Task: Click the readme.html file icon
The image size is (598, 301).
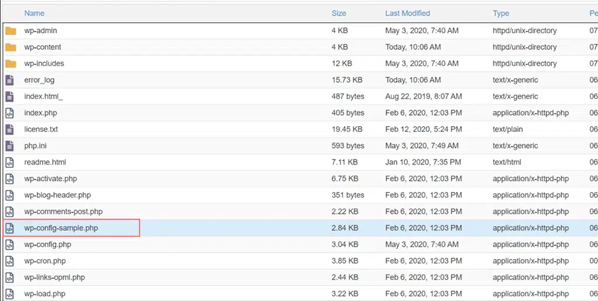Action: [x=9, y=162]
